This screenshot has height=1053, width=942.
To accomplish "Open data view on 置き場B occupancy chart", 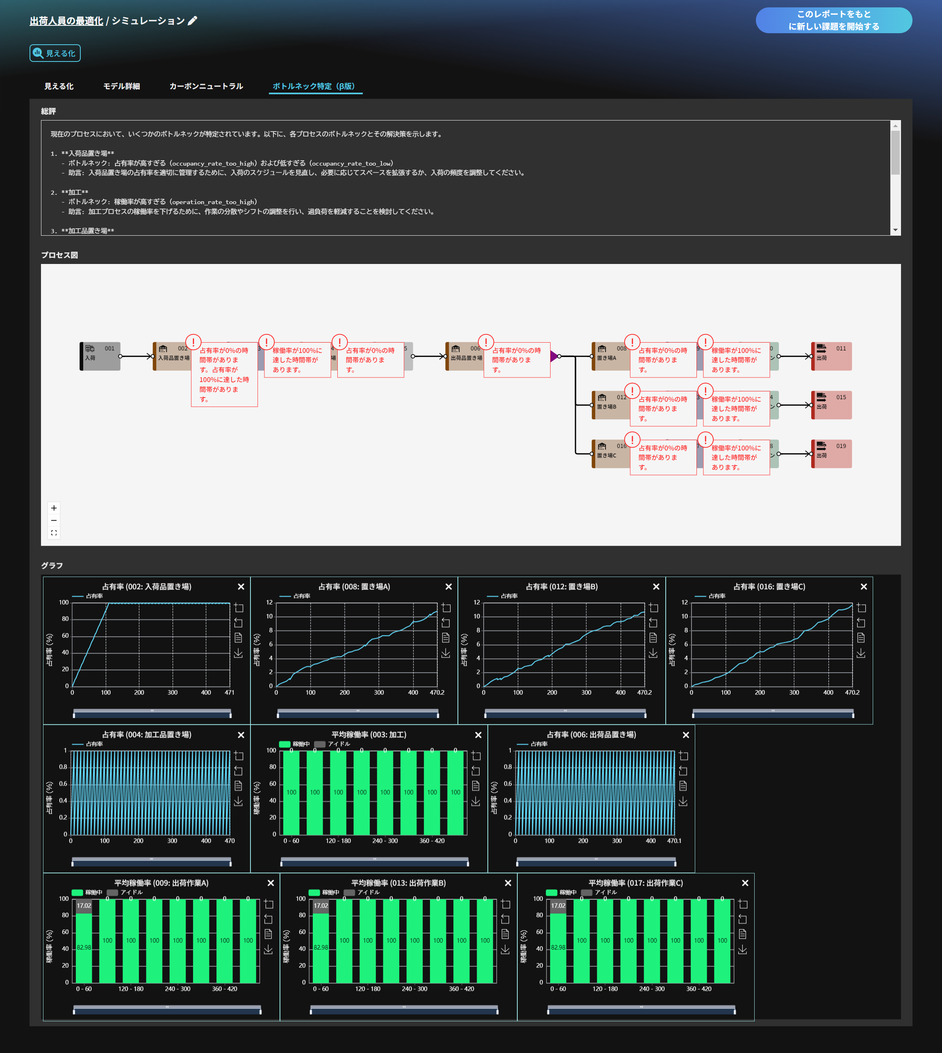I will point(653,637).
